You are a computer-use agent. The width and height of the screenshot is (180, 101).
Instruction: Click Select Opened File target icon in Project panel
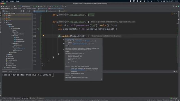21,11
